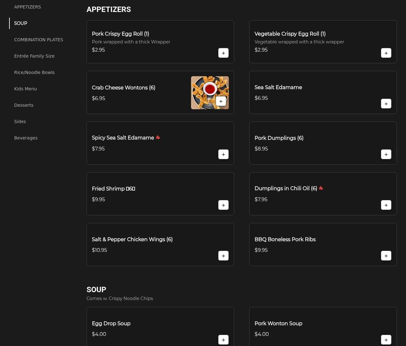This screenshot has height=346, width=406.
Task: Add Sea Salt Edamame to order
Action: click(x=386, y=104)
